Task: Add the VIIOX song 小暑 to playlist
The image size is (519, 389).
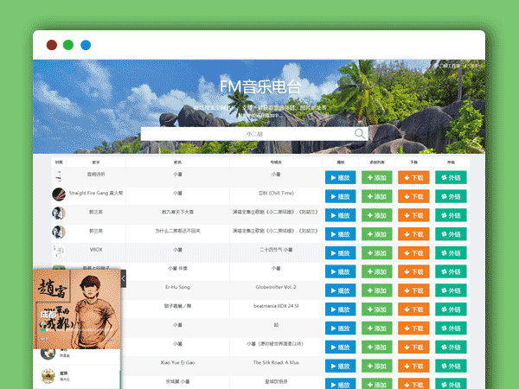Action: pyautogui.click(x=376, y=252)
